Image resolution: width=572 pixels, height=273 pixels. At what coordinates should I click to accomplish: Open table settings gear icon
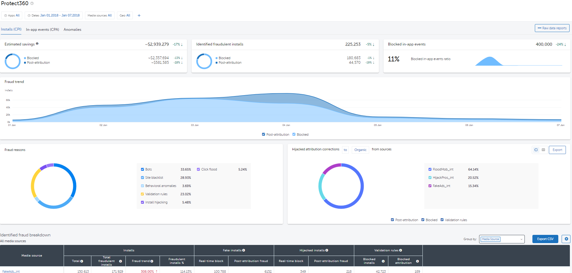point(567,239)
